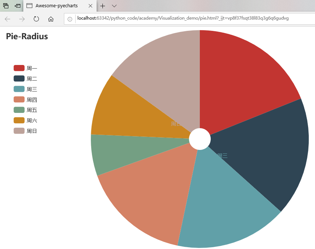This screenshot has width=315, height=249.
Task: Open site information icon in address bar
Action: (x=70, y=19)
